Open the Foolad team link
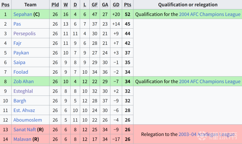 (x=21, y=72)
